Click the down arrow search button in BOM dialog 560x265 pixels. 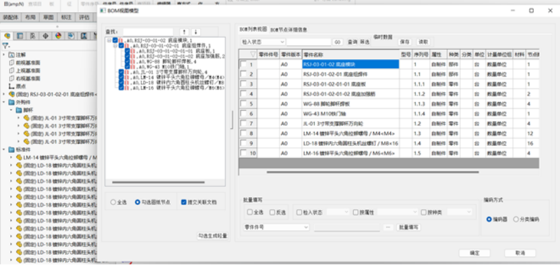(x=195, y=32)
